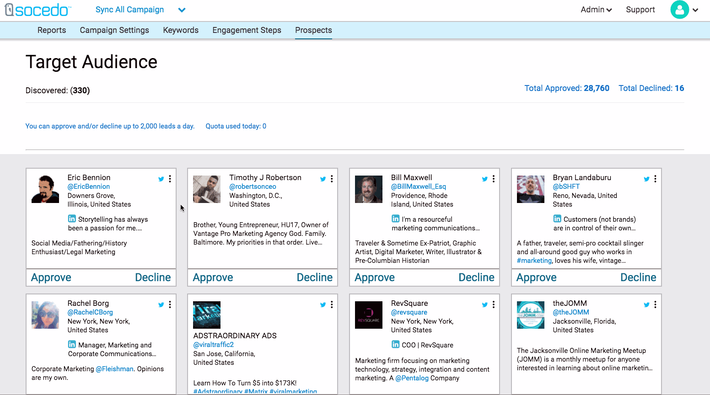Click Twitter icon on RevSquare card
The height and width of the screenshot is (395, 710).
pos(485,305)
